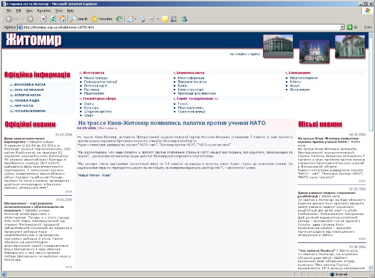This screenshot has height=278, width=375.
Task: Expand the Address bar dropdown arrow
Action: [342, 27]
